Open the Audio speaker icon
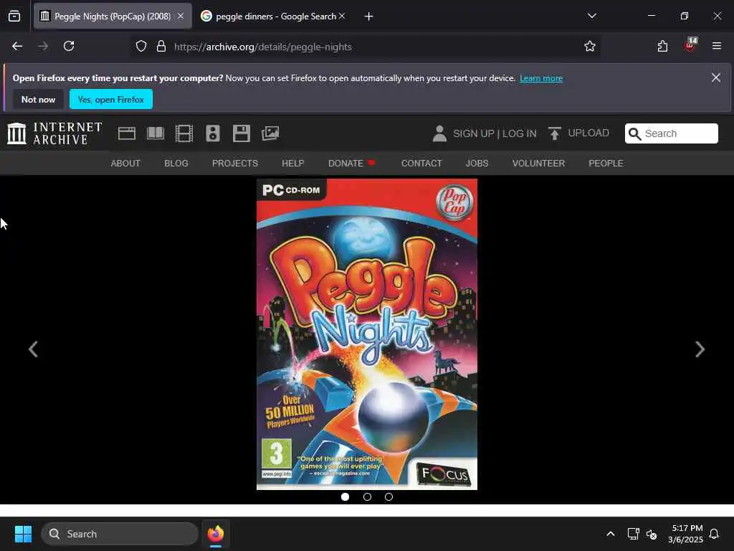The image size is (734, 551). (x=212, y=133)
